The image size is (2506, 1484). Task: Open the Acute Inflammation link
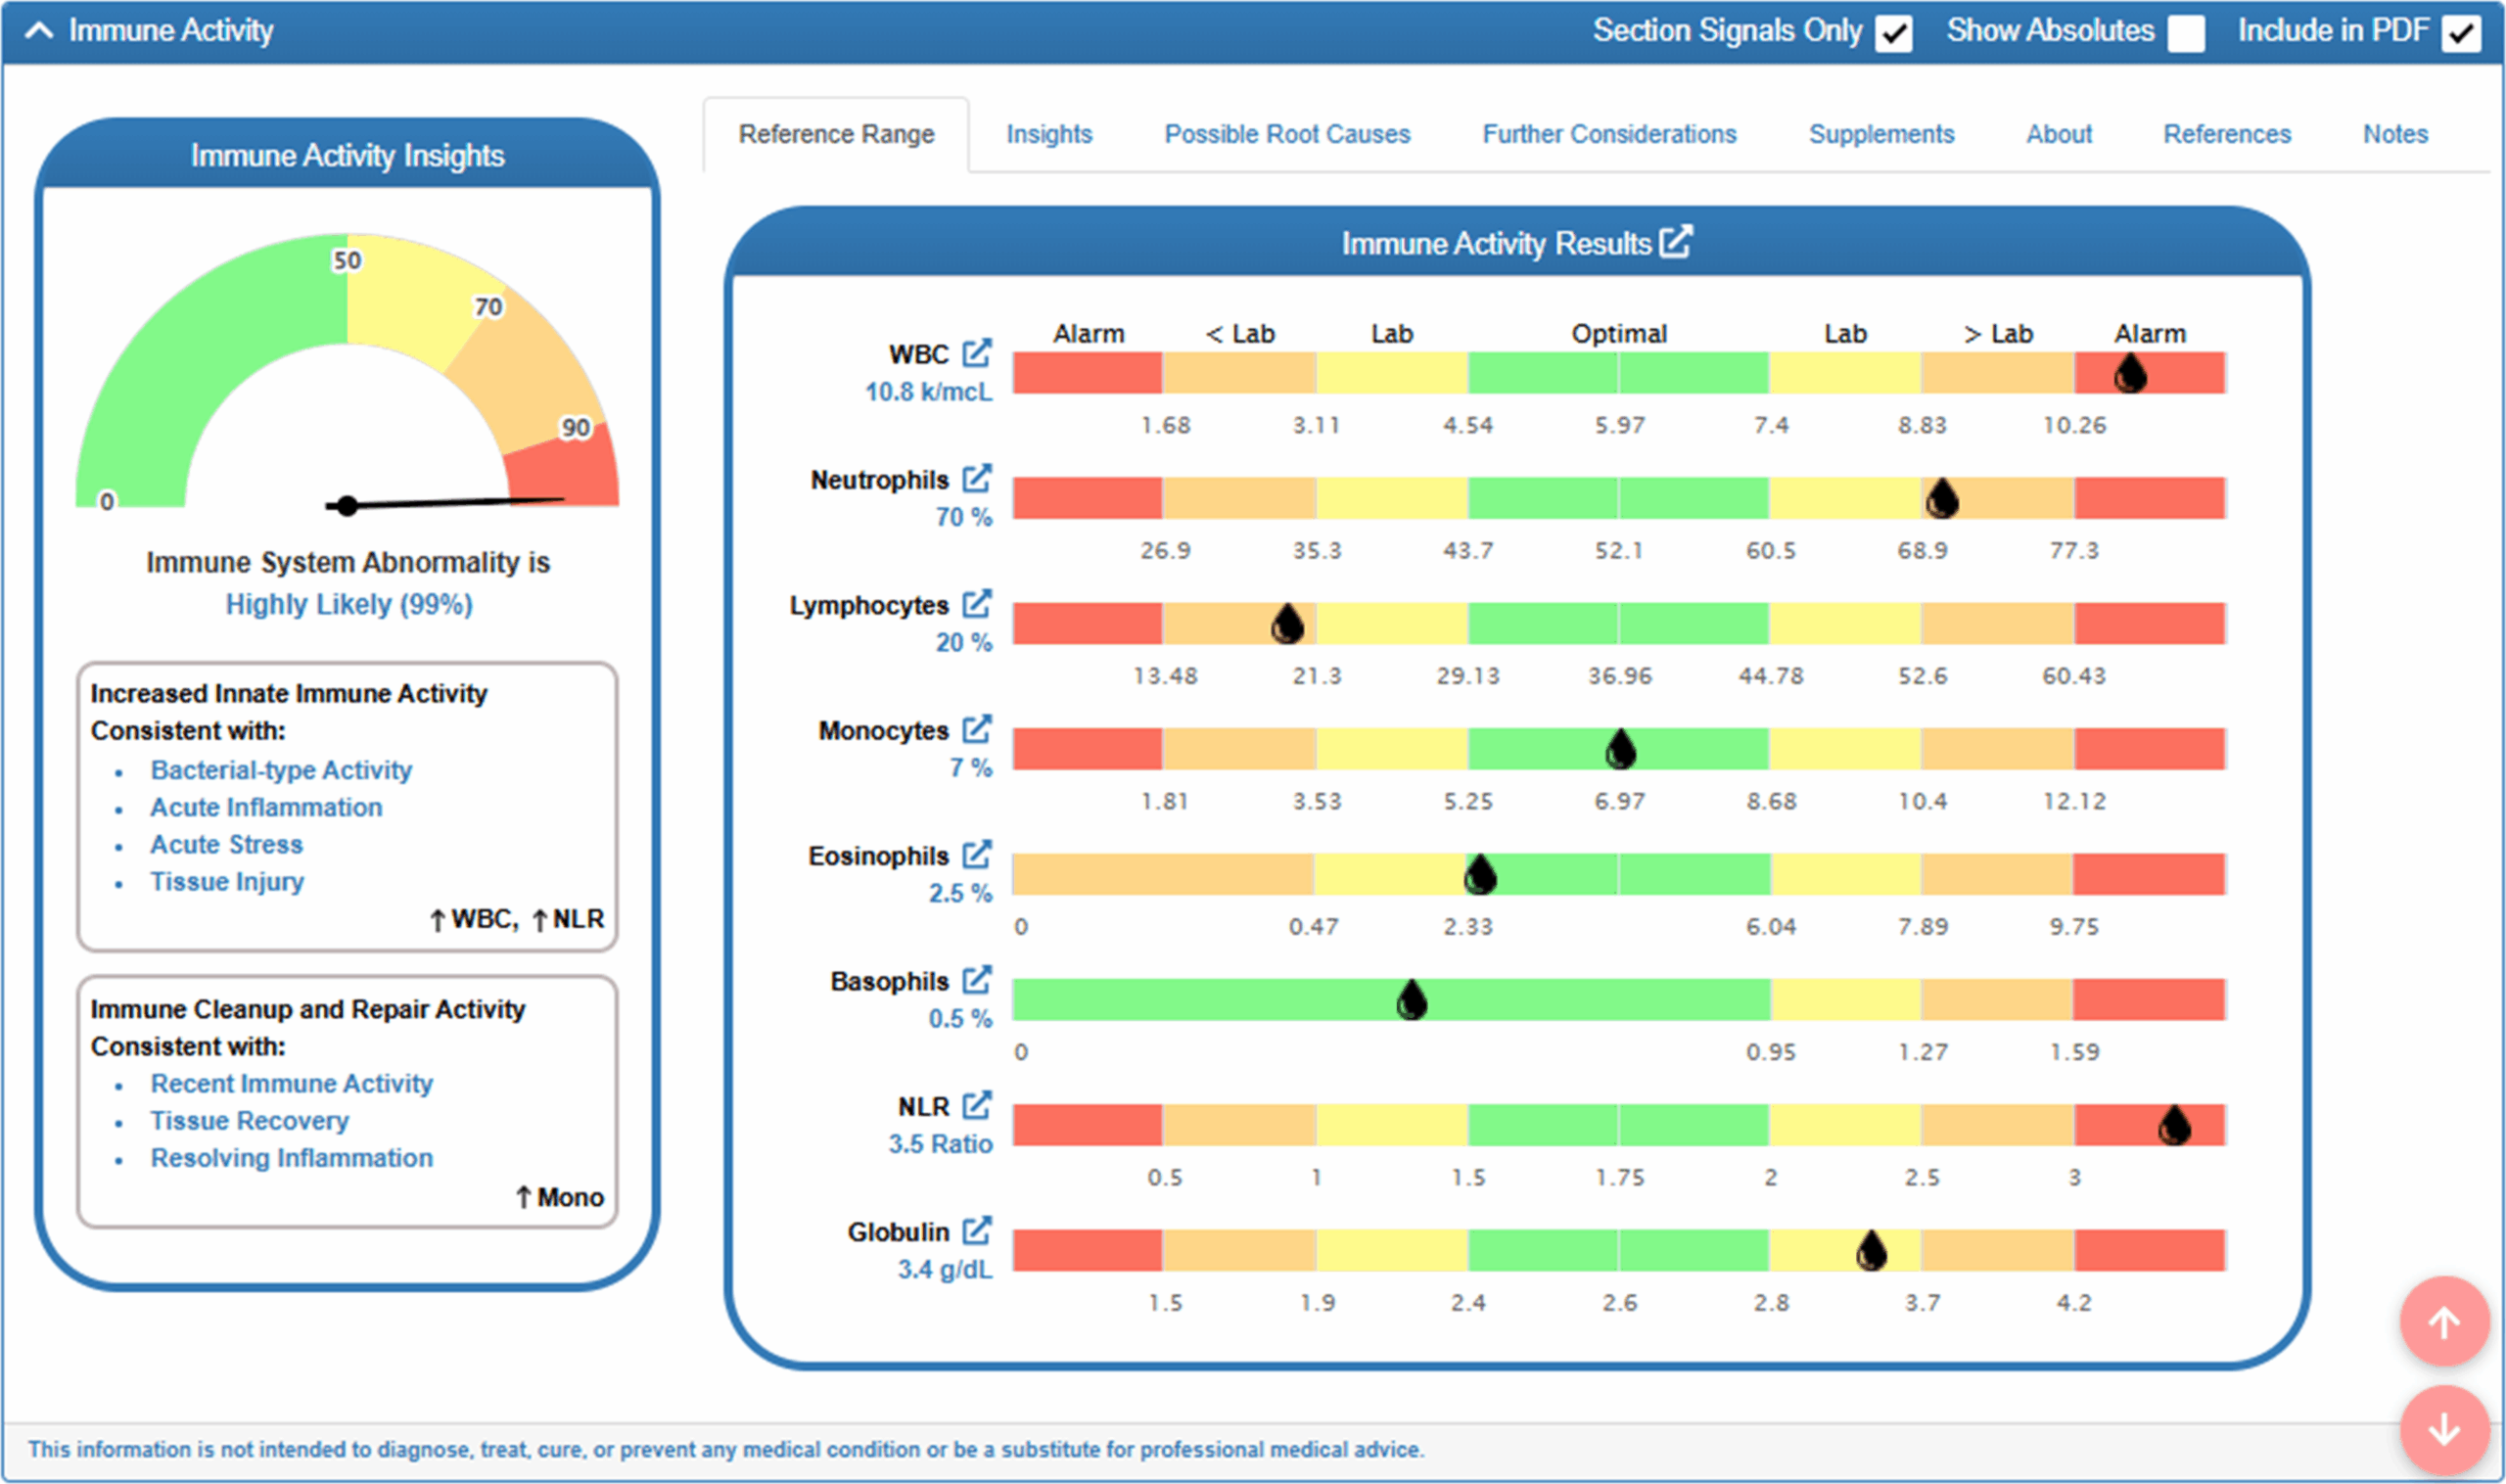click(x=266, y=807)
